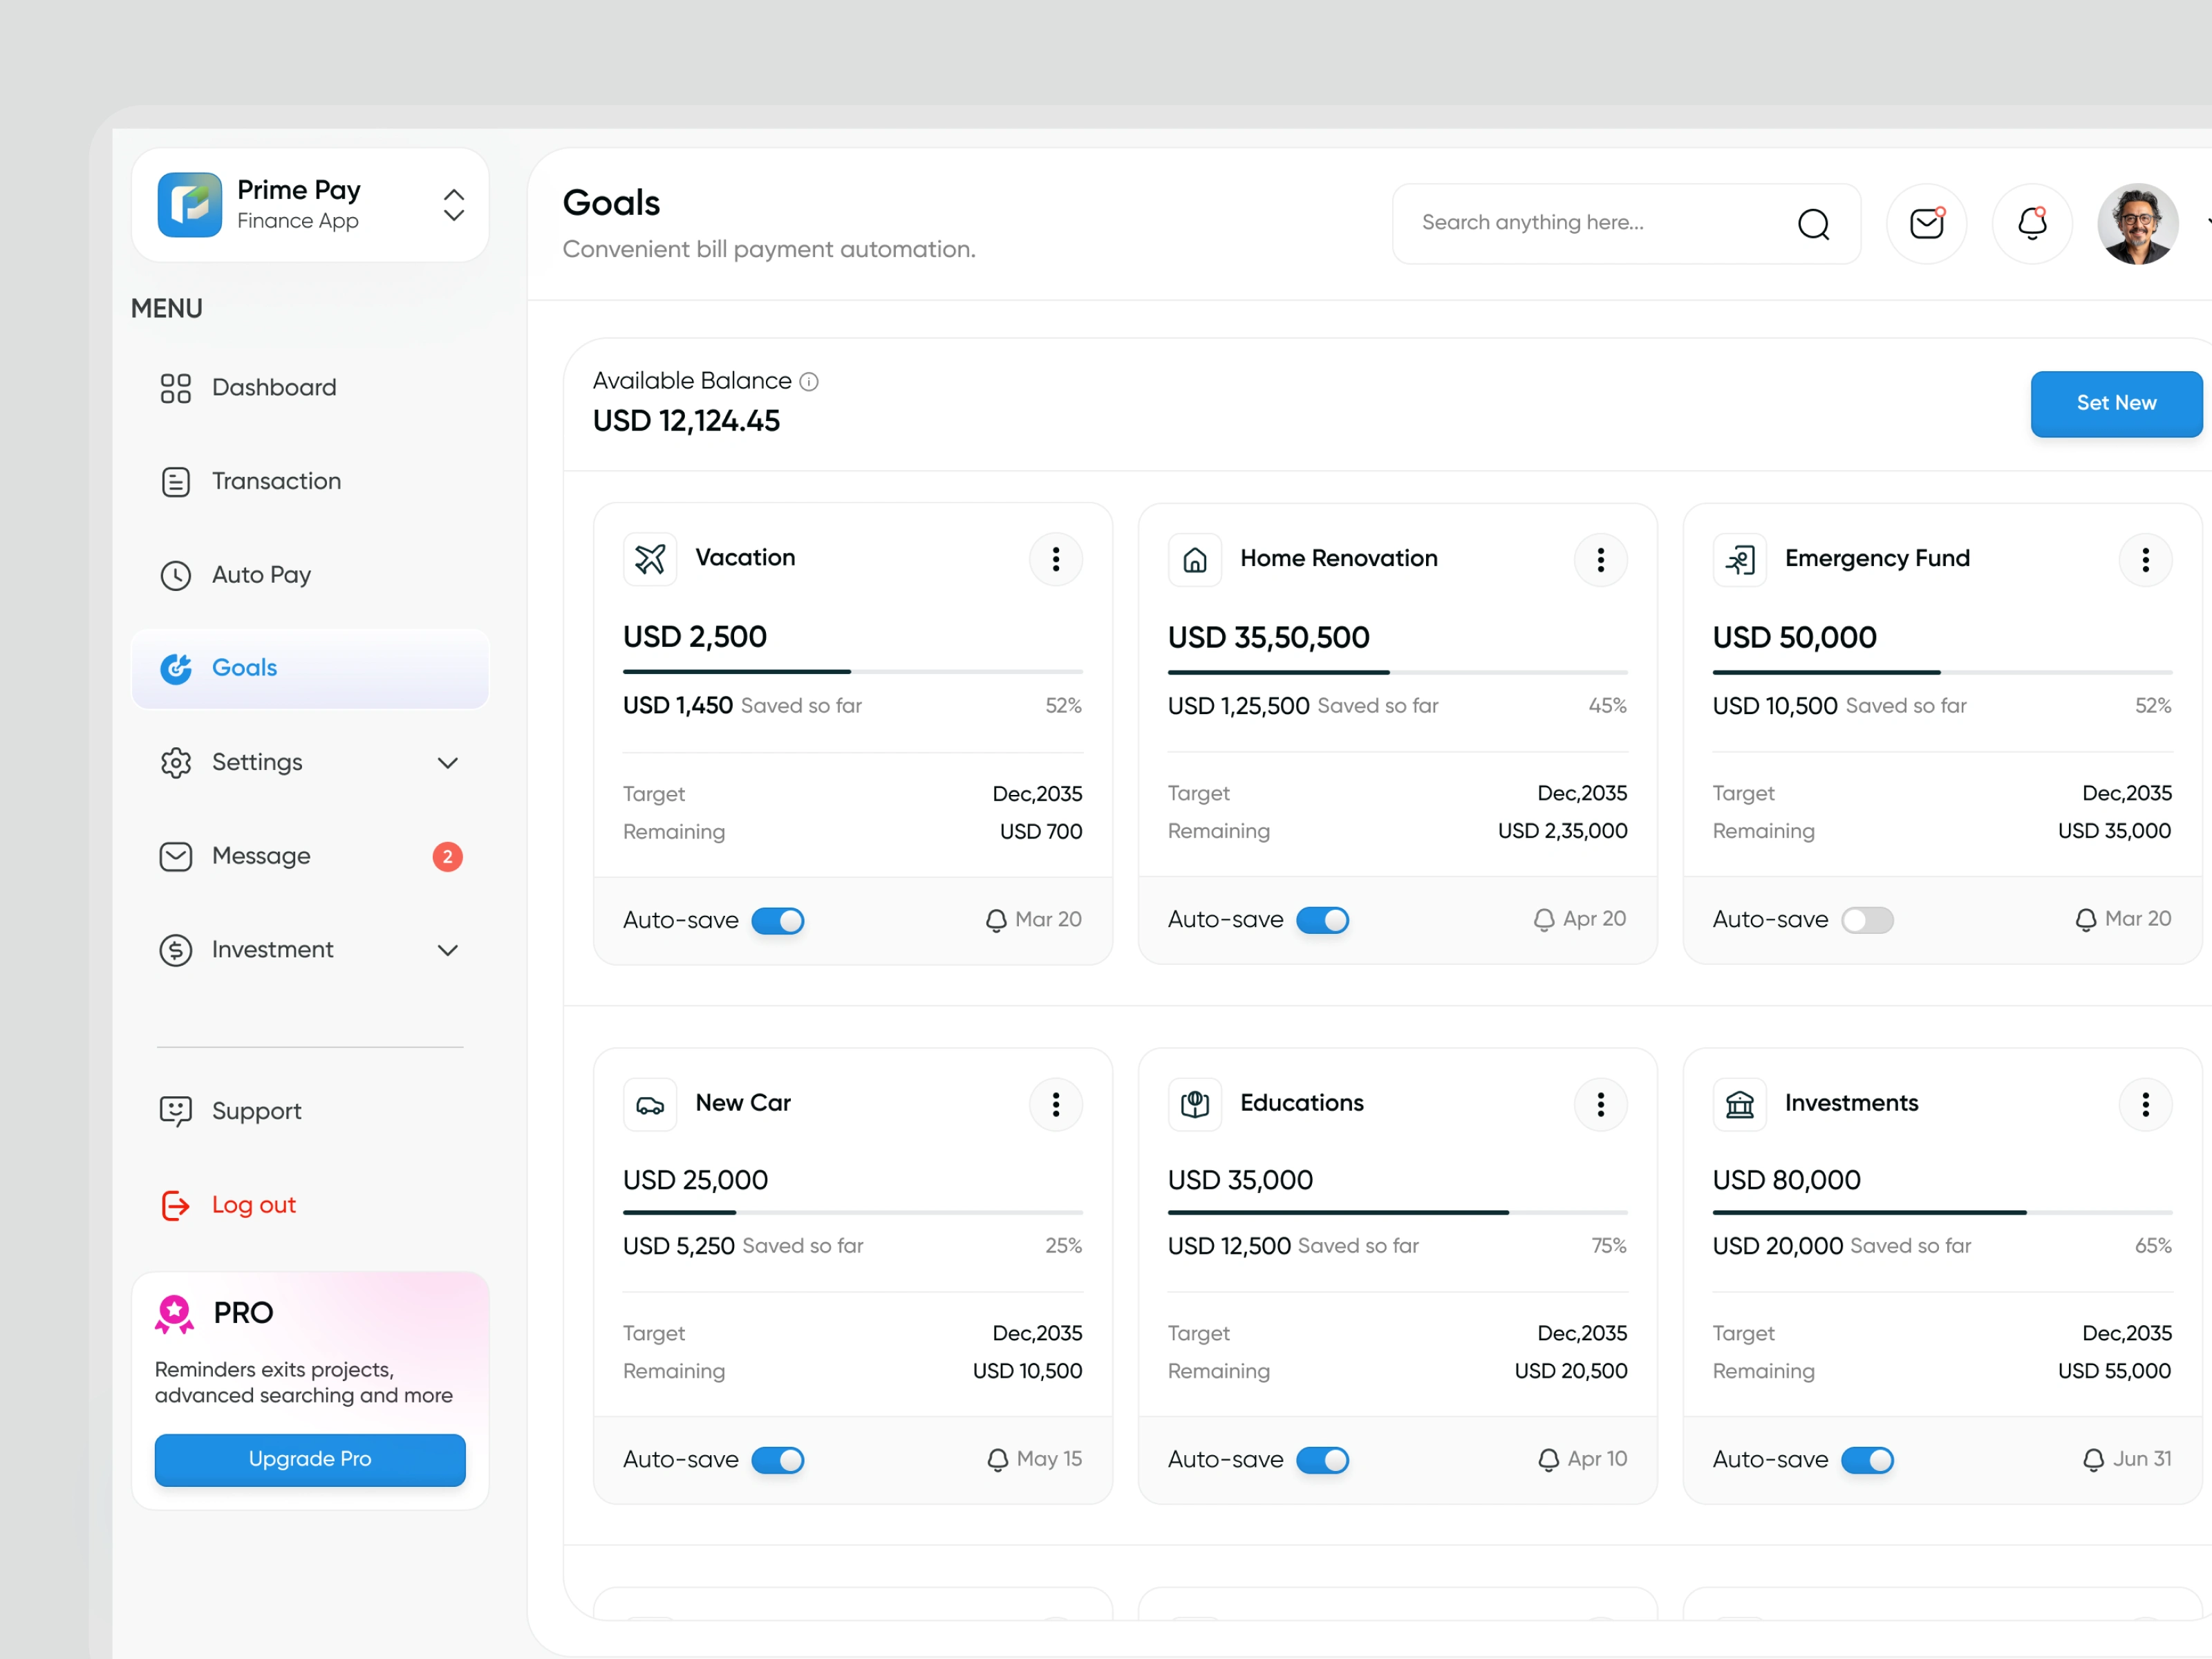The width and height of the screenshot is (2212, 1659).
Task: Open Educations goal three-dot menu
Action: 1600,1104
